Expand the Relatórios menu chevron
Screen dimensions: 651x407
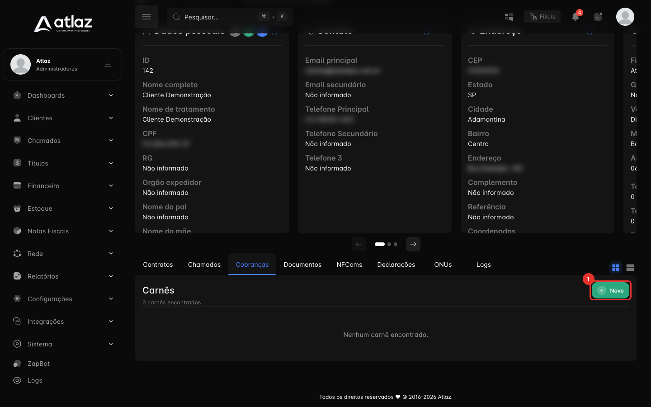point(111,276)
